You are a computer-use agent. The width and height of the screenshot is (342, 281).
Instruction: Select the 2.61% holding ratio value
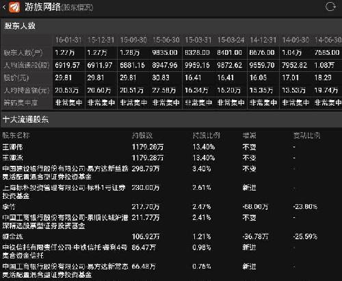click(202, 188)
